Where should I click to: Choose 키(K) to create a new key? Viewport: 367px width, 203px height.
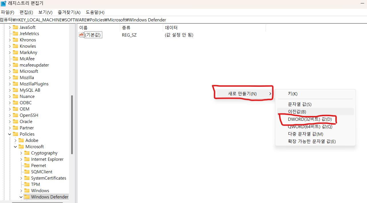click(315, 94)
